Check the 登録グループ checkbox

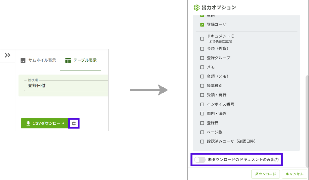pyautogui.click(x=202, y=58)
